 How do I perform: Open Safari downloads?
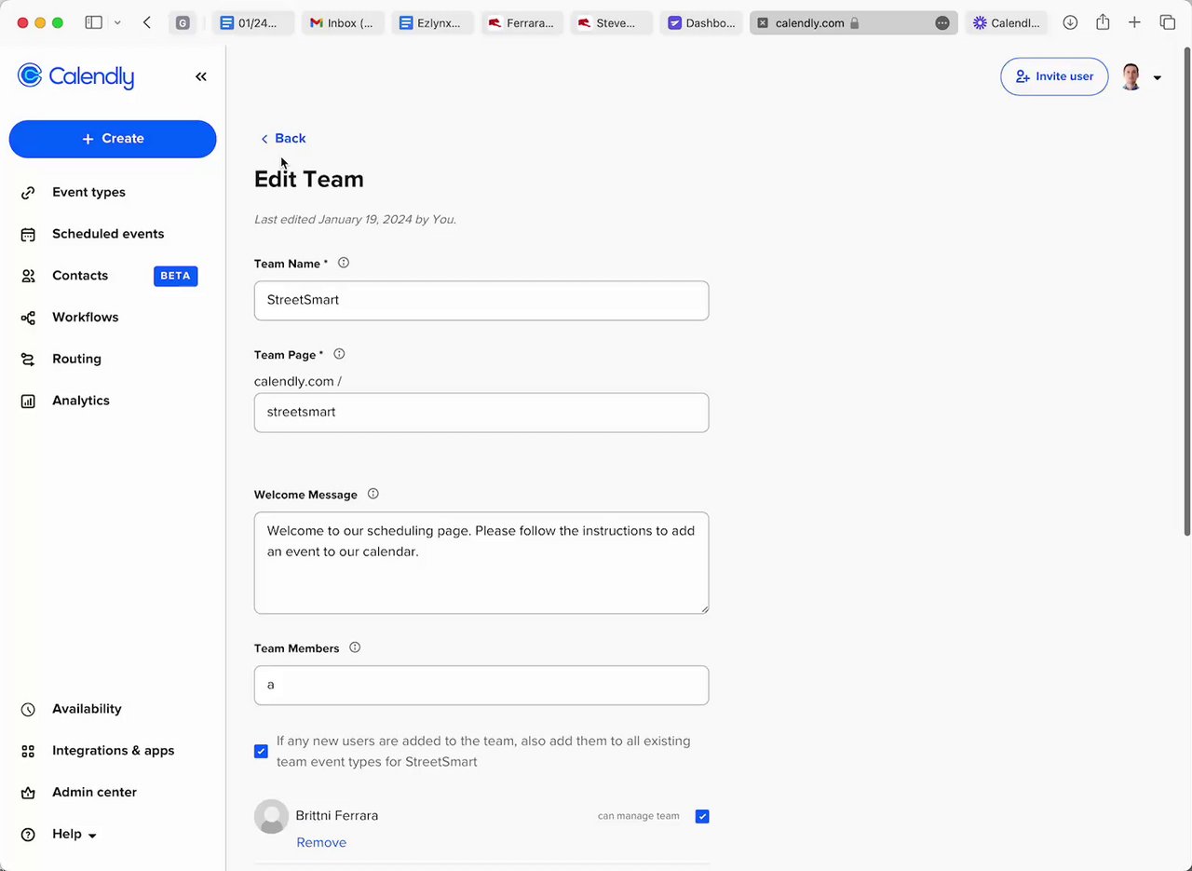[x=1070, y=22]
